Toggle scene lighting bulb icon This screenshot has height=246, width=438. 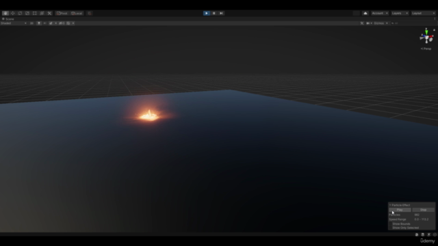click(x=39, y=23)
